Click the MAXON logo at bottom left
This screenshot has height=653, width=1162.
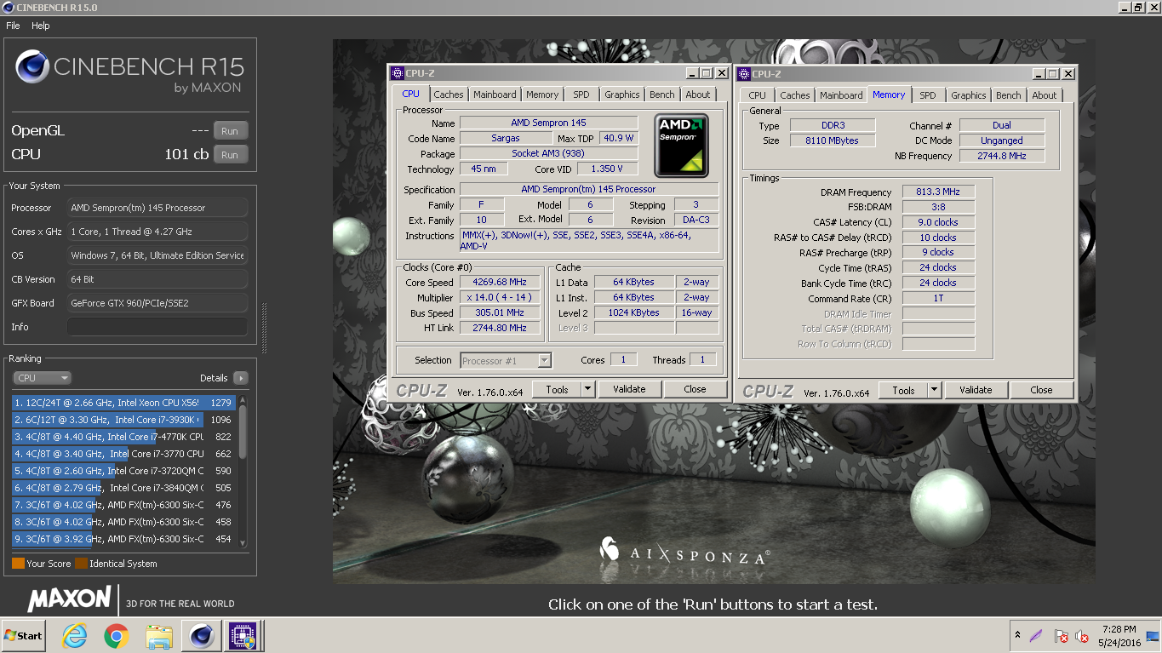(x=69, y=599)
